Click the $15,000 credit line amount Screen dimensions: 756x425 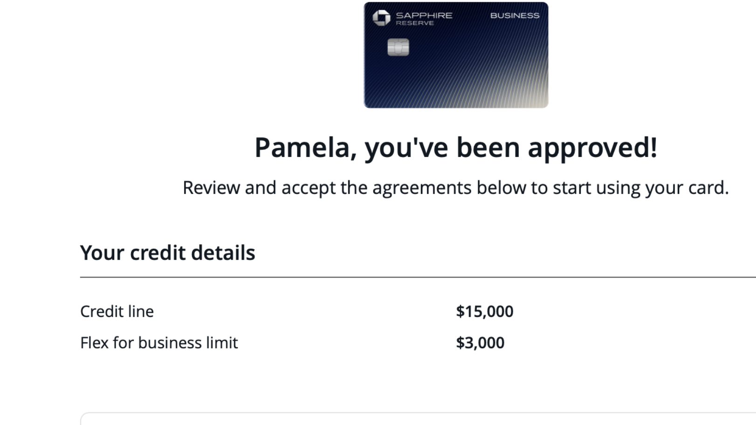point(484,311)
